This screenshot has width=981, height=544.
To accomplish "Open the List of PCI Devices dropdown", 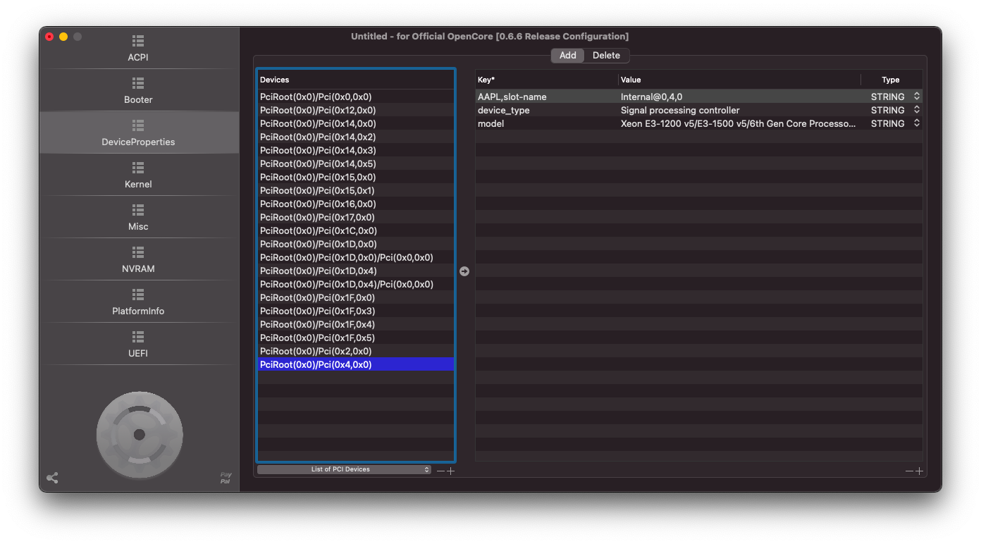I will (344, 469).
